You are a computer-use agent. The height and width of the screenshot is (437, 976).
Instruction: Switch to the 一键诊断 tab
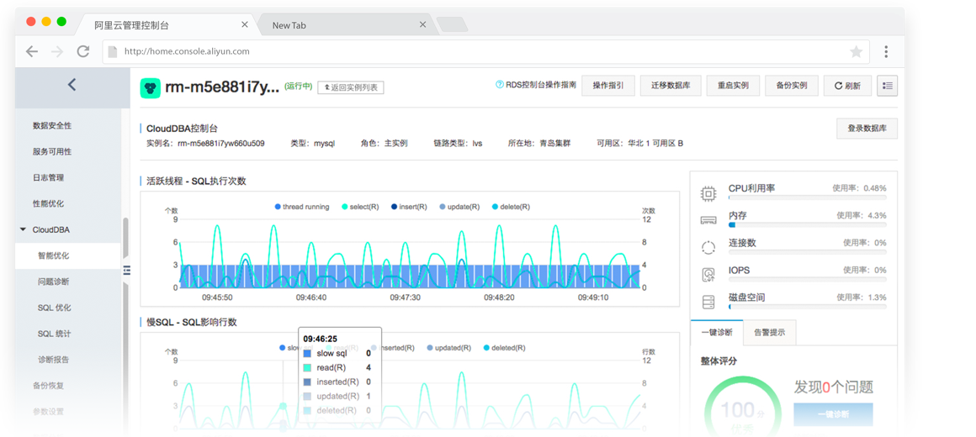click(717, 333)
